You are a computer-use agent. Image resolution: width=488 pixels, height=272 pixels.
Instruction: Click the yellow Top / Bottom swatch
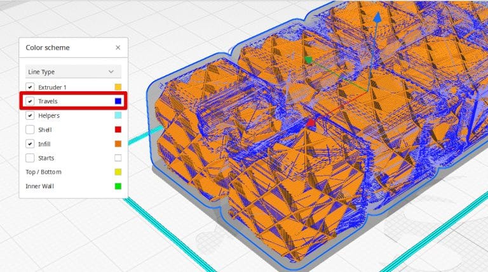118,172
